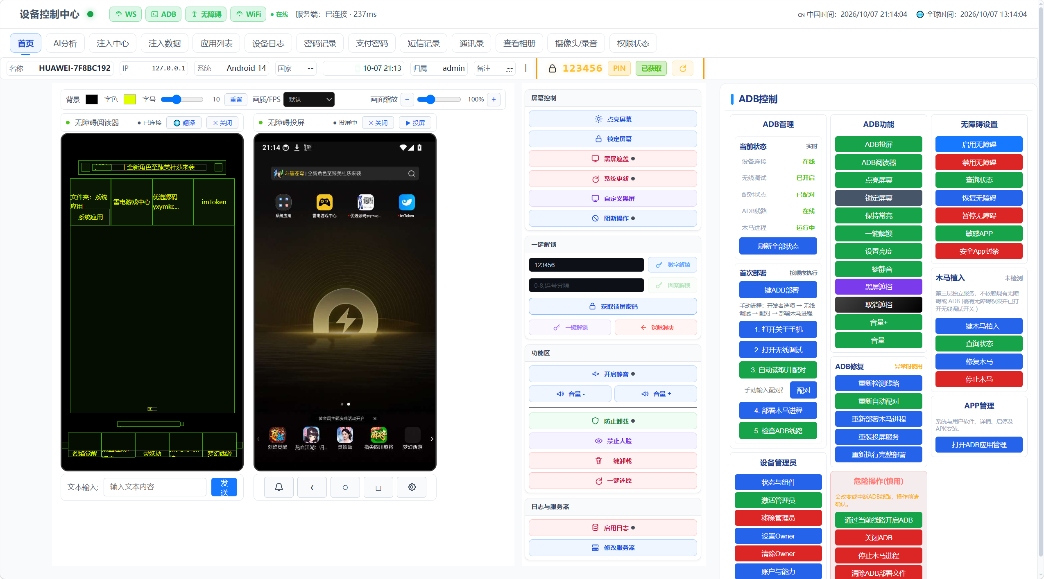The width and height of the screenshot is (1044, 579).
Task: Switch to the 应用列表 tab
Action: (216, 43)
